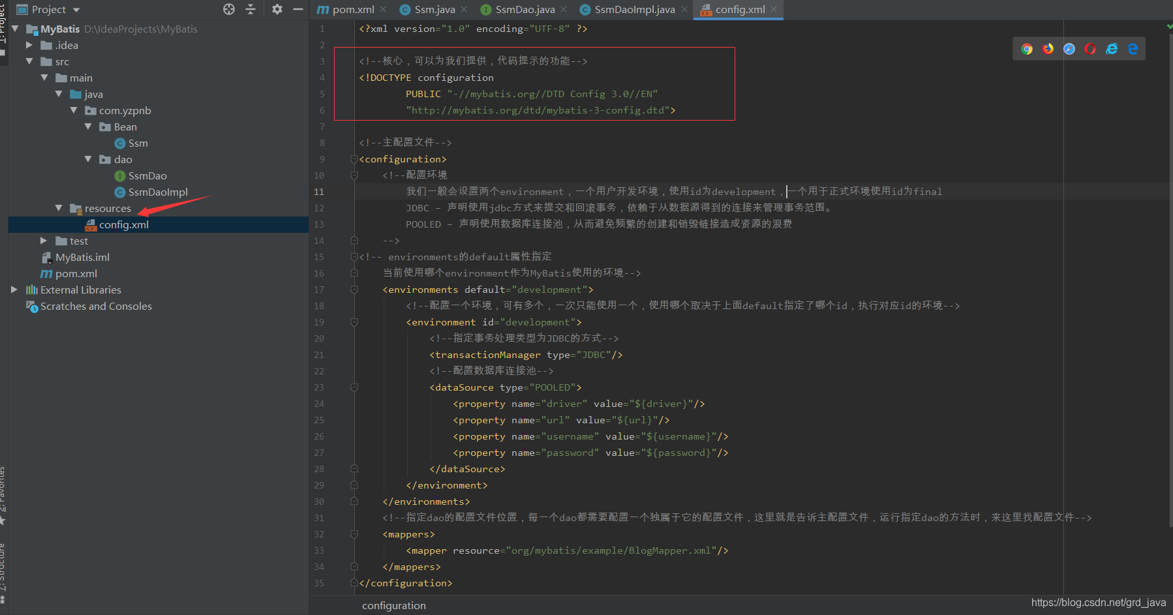Open preview in Firefox browser icon

pos(1048,49)
